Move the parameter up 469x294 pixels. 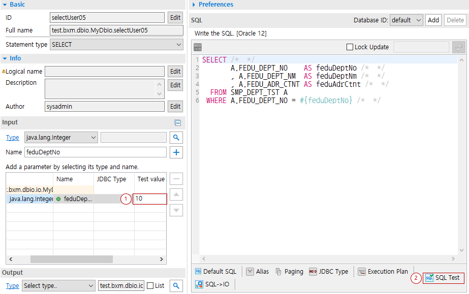click(x=176, y=194)
